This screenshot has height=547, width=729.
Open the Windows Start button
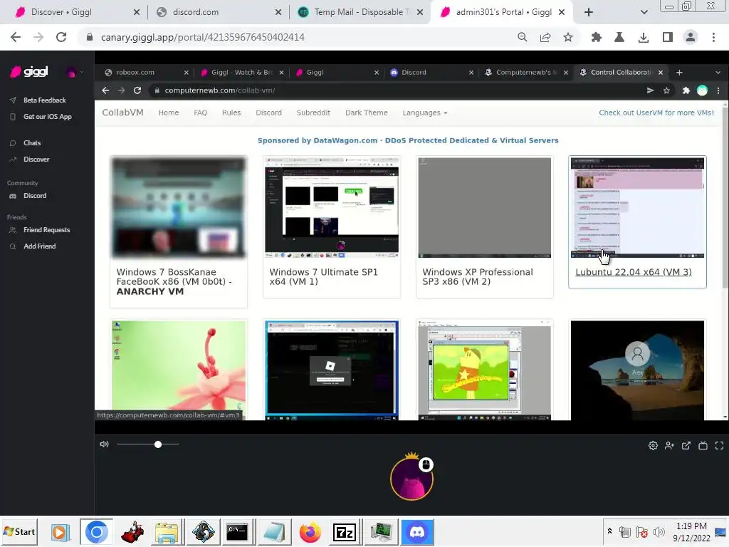click(19, 531)
